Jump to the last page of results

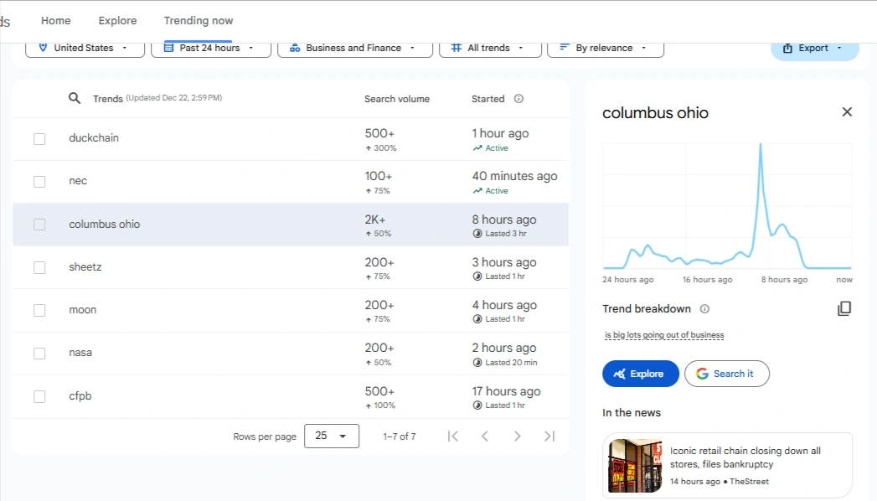click(x=549, y=436)
